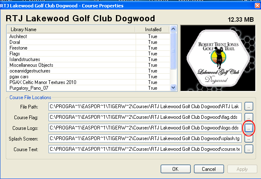261x179 pixels.
Task: Close the Course Properties window
Action: [x=257, y=6]
